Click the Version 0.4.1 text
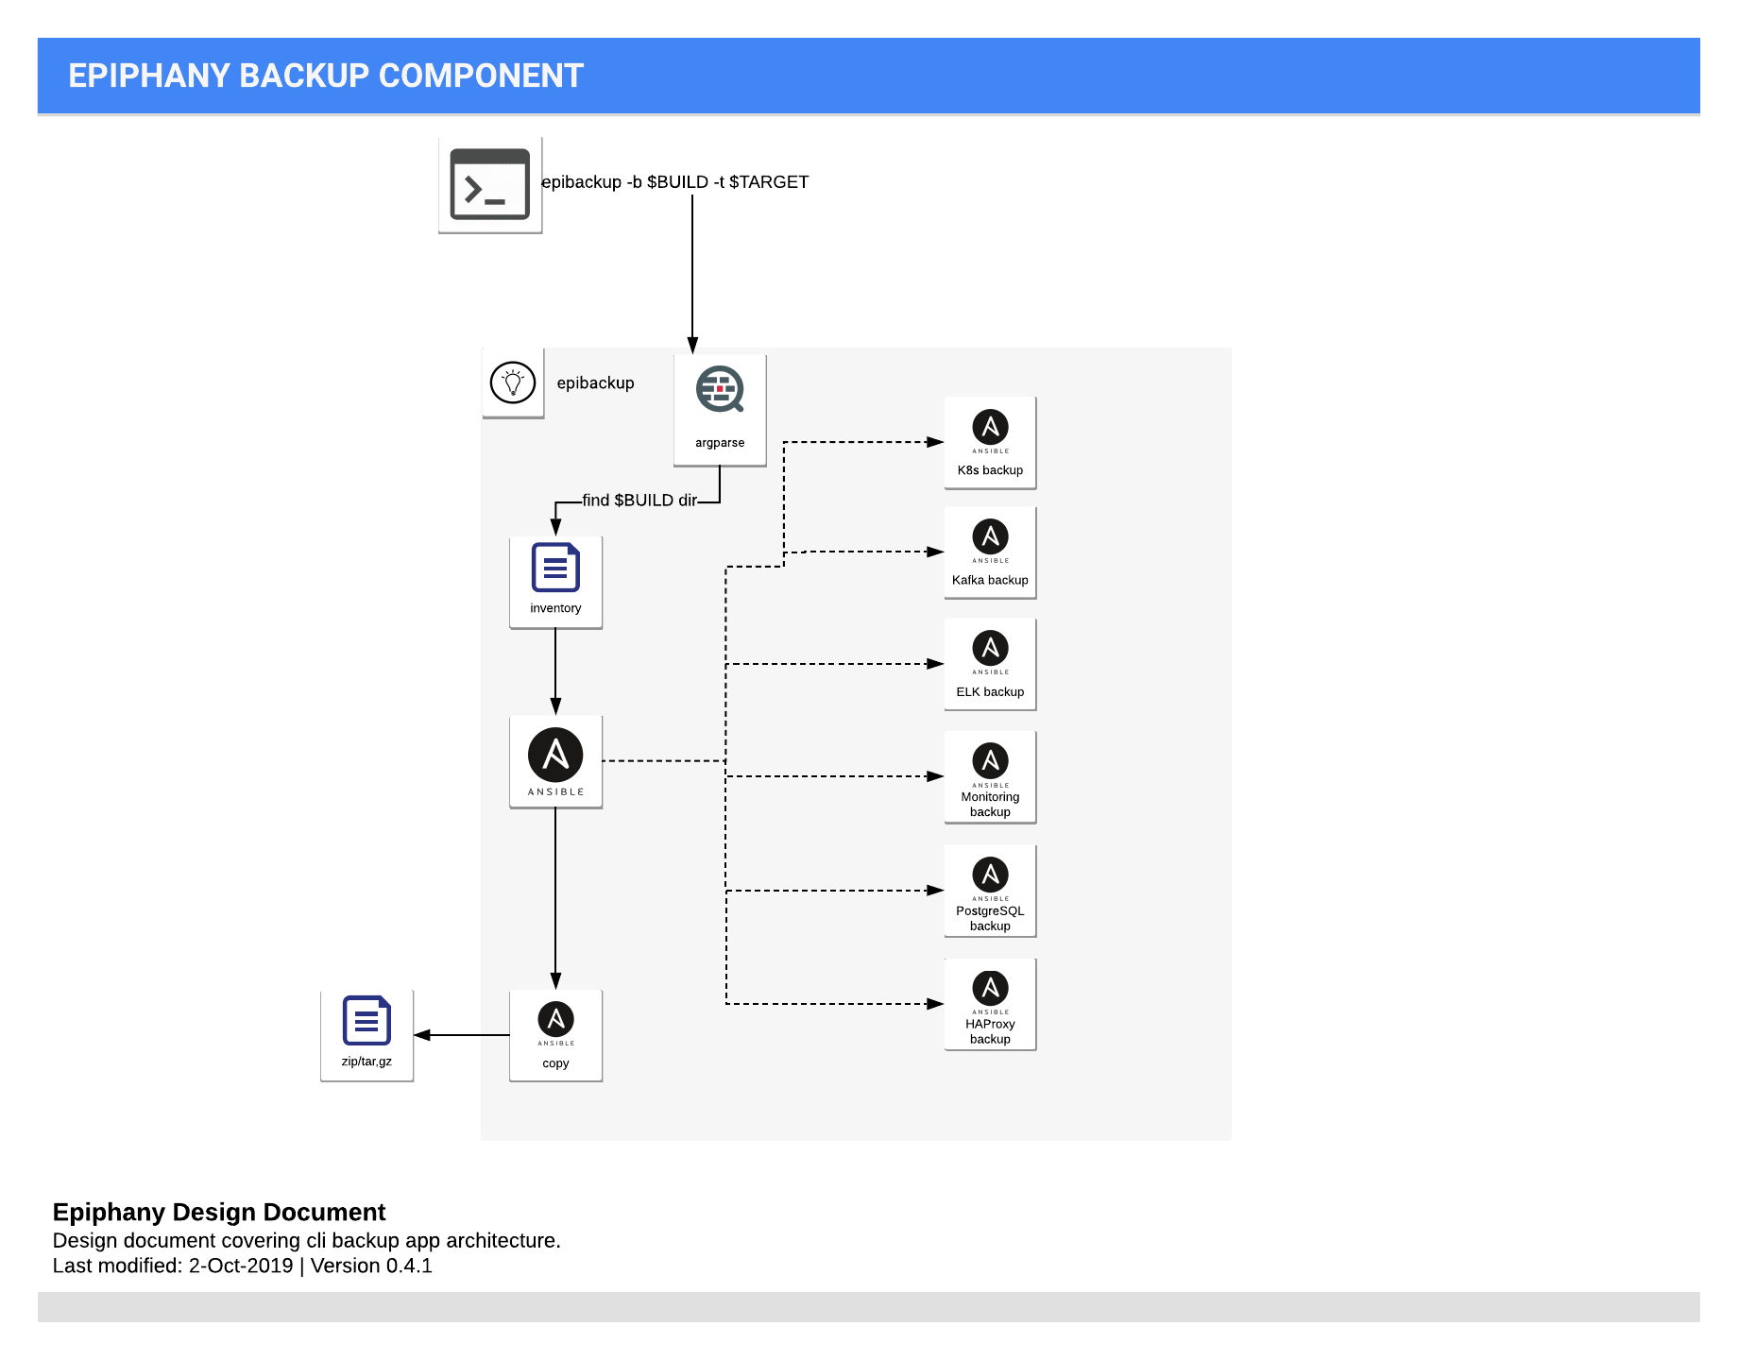Screen dimensions: 1738x1360 click(372, 1266)
